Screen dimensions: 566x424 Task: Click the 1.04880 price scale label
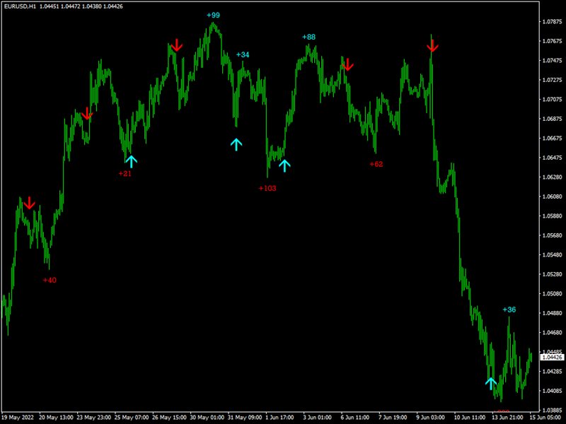[x=553, y=313]
